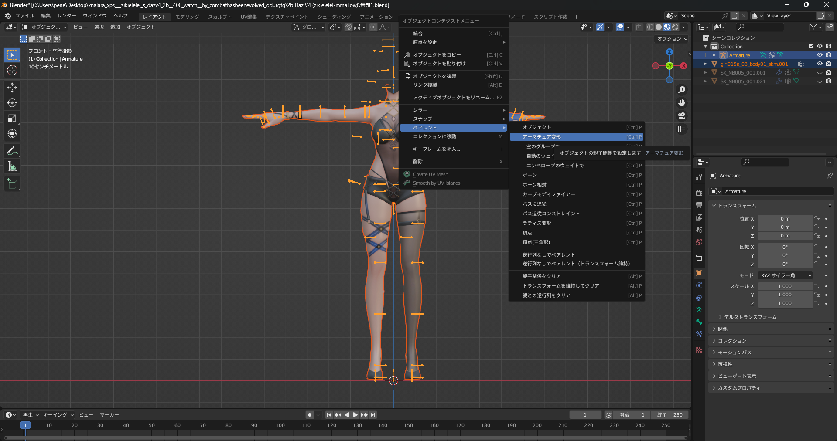Expand the Armature tree item
This screenshot has height=441, width=837.
(714, 55)
